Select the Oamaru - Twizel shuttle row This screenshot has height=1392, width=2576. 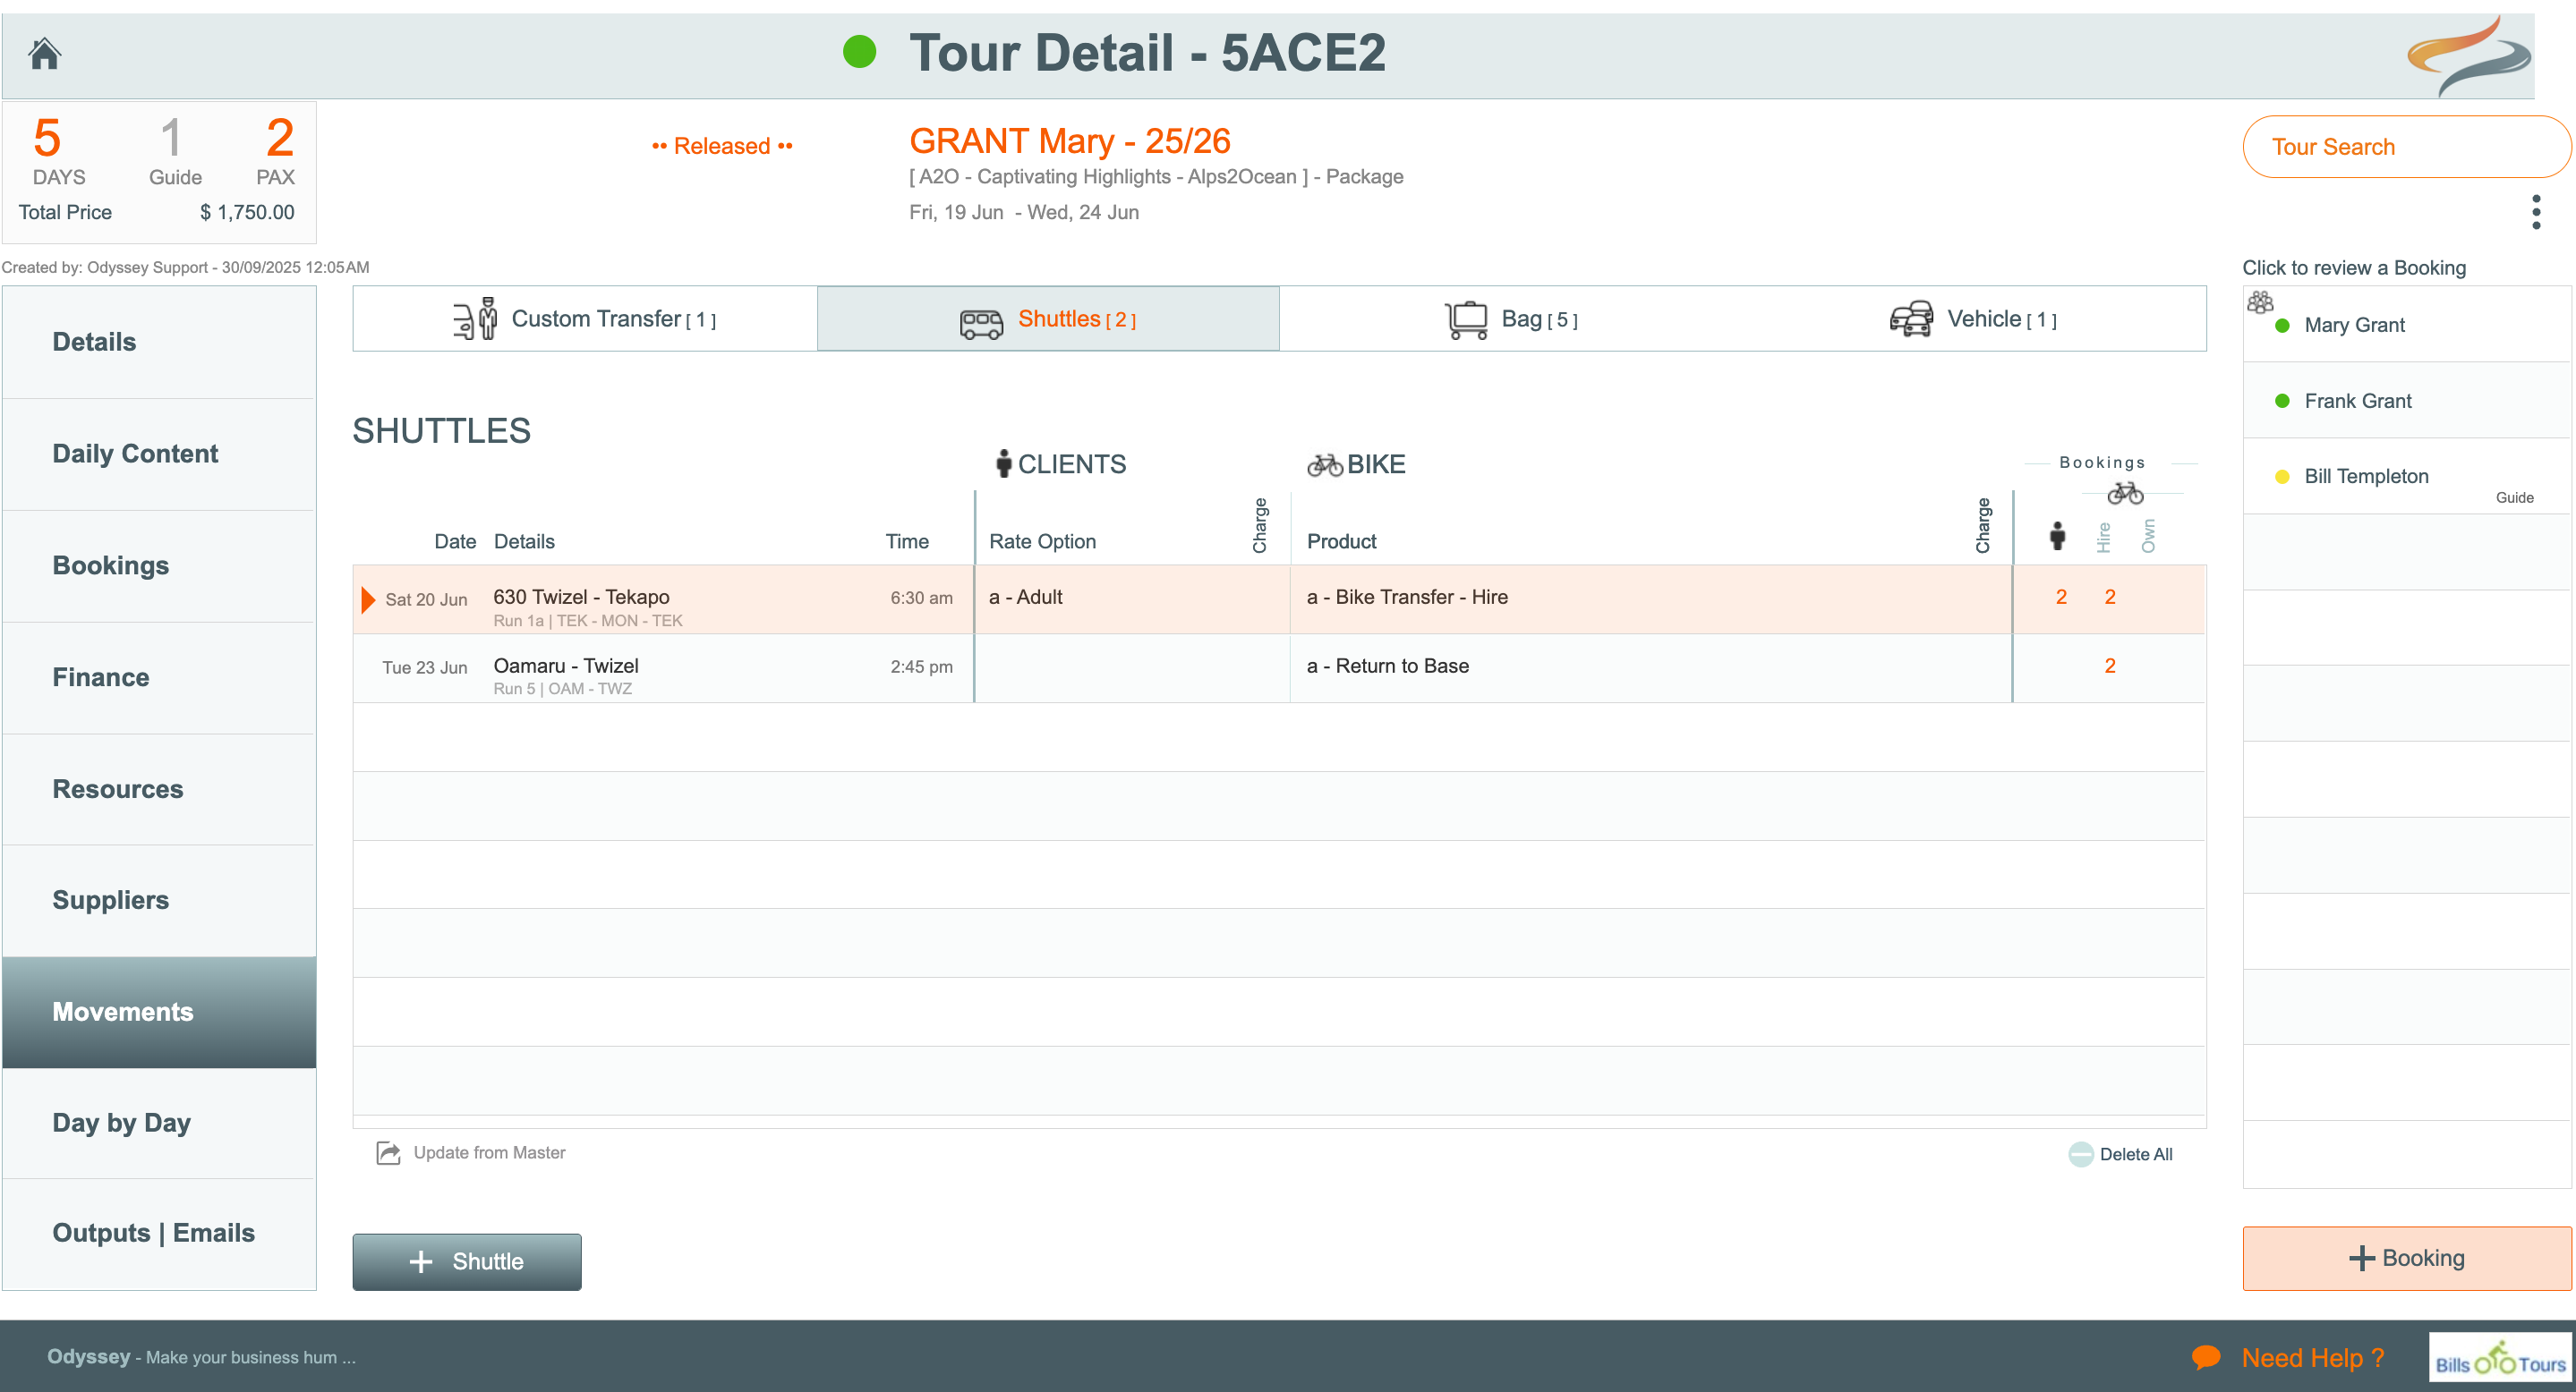(x=566, y=666)
